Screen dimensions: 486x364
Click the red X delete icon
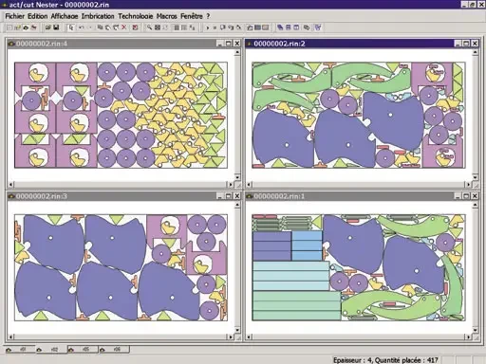(x=123, y=27)
